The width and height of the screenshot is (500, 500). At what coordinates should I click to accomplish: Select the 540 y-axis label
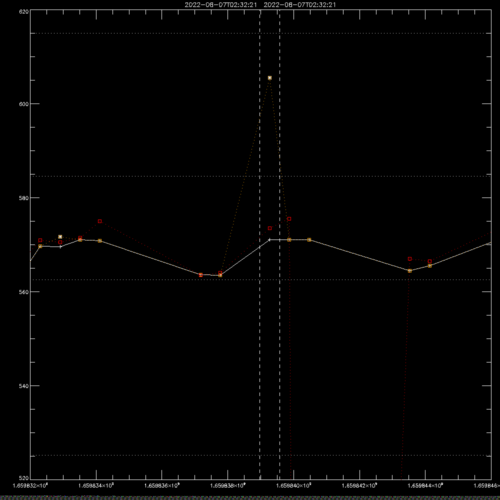[24, 386]
